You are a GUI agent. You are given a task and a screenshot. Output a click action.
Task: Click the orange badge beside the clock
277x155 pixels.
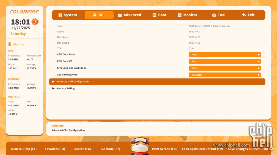(x=35, y=22)
